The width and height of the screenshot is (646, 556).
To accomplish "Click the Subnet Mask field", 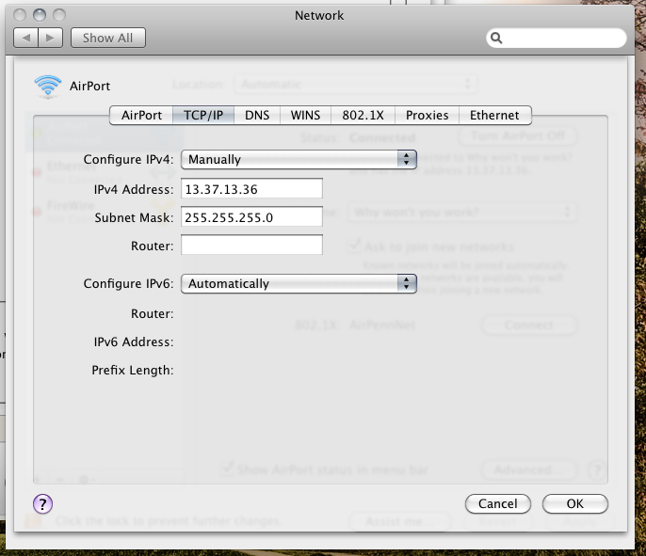I will [251, 217].
